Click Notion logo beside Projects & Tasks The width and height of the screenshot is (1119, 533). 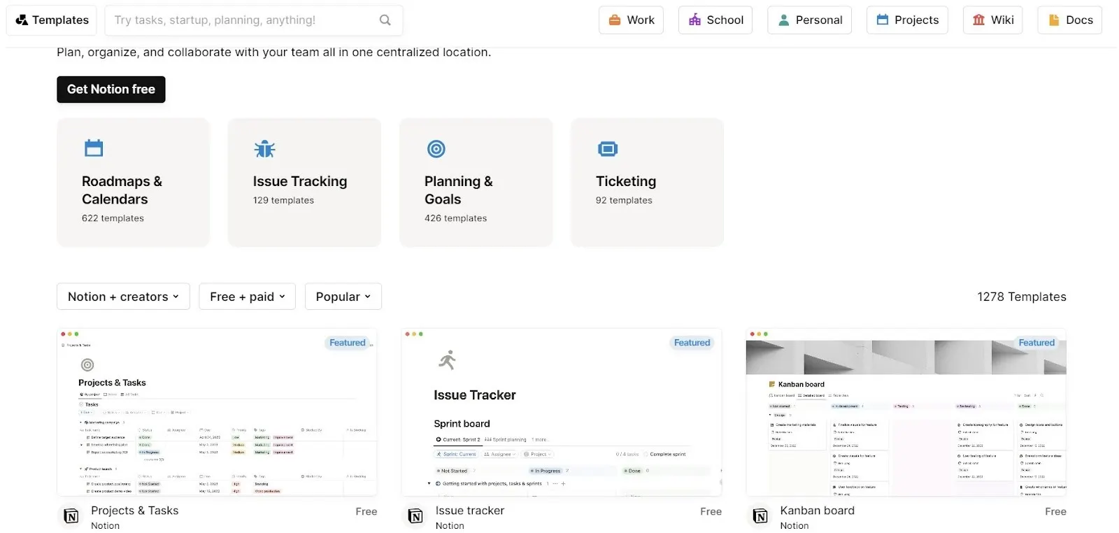coord(71,517)
